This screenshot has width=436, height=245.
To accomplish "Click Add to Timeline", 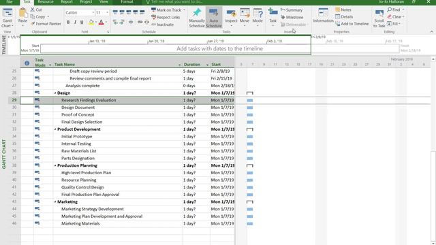I will tap(352, 24).
